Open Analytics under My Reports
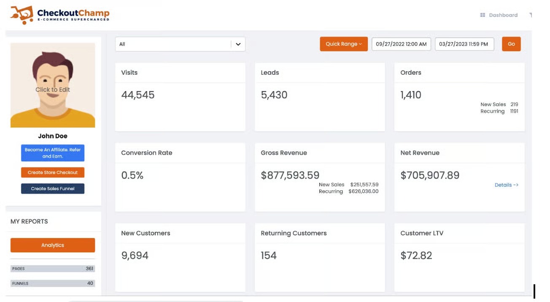The height and width of the screenshot is (302, 550). coord(53,245)
